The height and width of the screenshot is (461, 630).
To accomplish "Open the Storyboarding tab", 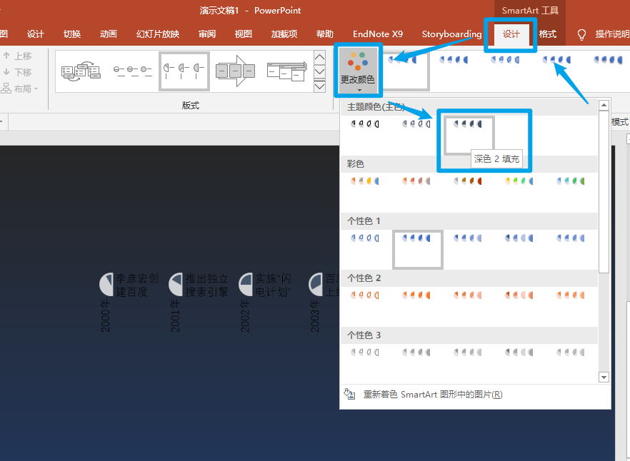I will 451,34.
